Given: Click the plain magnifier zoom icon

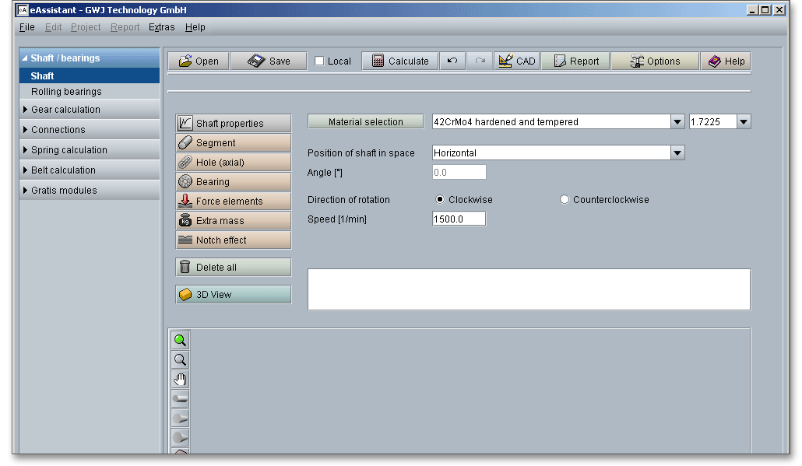Looking at the screenshot, I should (180, 359).
